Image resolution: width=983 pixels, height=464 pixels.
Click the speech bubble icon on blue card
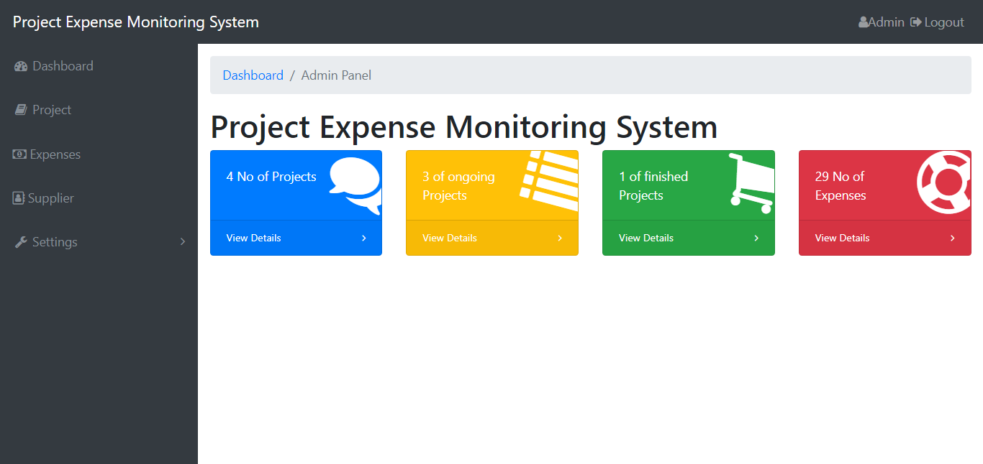point(355,183)
